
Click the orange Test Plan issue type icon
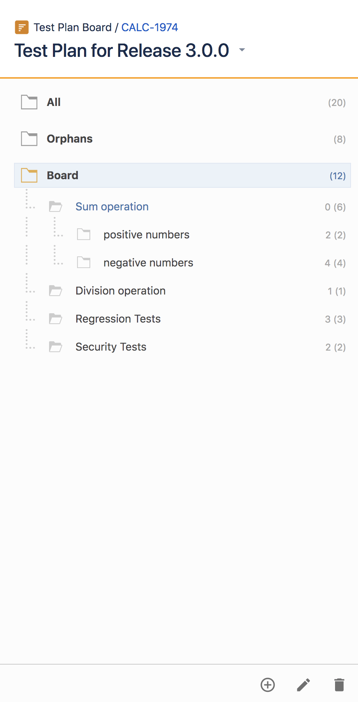point(22,27)
